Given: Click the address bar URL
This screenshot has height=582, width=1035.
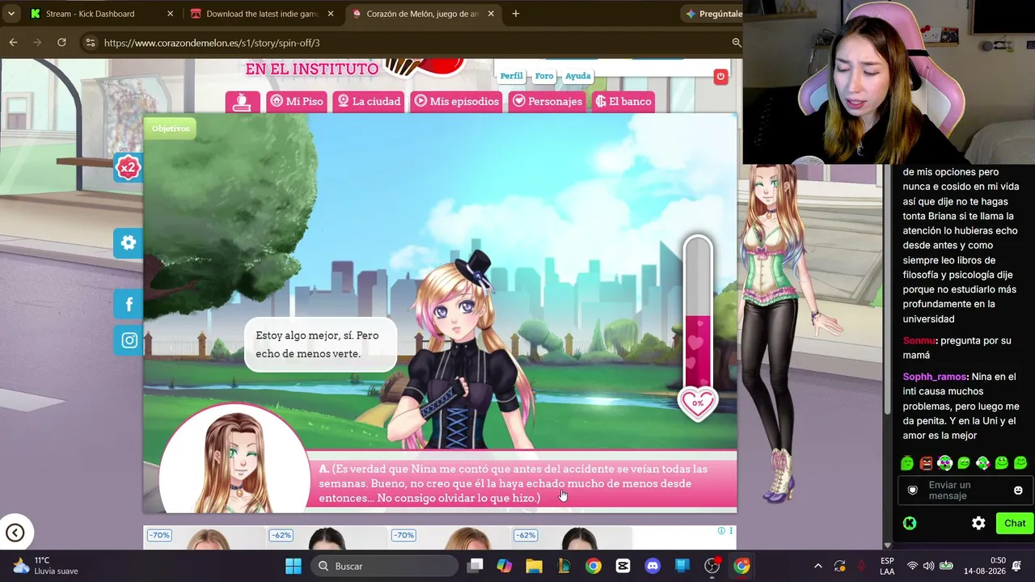Looking at the screenshot, I should pos(212,43).
